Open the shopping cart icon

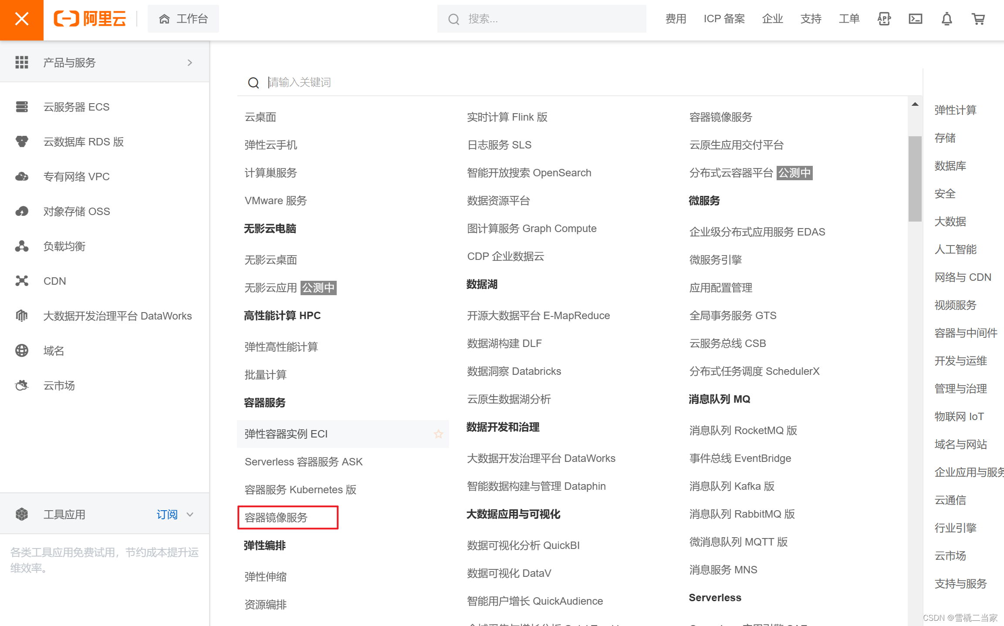click(978, 19)
